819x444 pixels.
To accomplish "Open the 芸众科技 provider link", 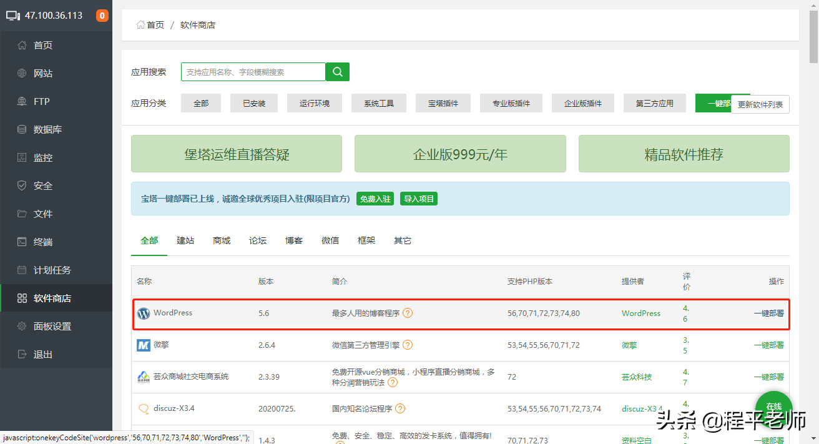I will (637, 377).
